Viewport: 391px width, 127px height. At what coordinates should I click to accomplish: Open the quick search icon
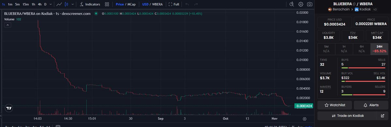pos(292,4)
